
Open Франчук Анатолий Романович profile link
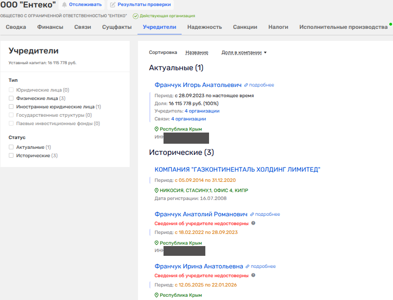(x=201, y=214)
